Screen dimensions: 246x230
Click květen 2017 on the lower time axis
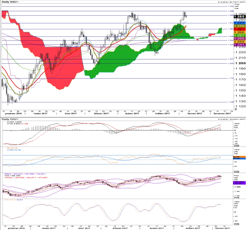pos(193,228)
